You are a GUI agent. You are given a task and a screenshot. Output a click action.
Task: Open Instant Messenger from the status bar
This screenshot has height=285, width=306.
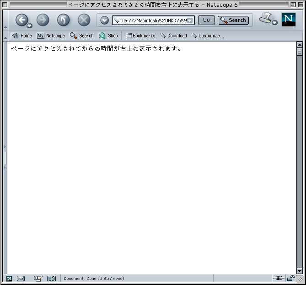[x=38, y=279]
